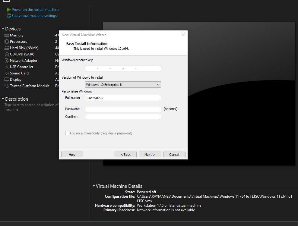Collapse the Devices section
298x226 pixels.
3,29
